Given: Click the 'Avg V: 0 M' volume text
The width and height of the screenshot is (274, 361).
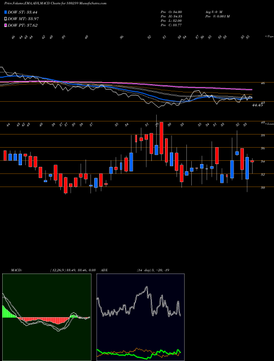Looking at the screenshot, I should pyautogui.click(x=213, y=12).
